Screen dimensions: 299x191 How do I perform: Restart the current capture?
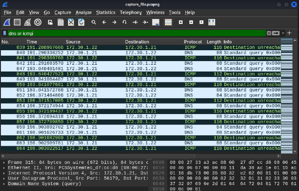click(28, 22)
